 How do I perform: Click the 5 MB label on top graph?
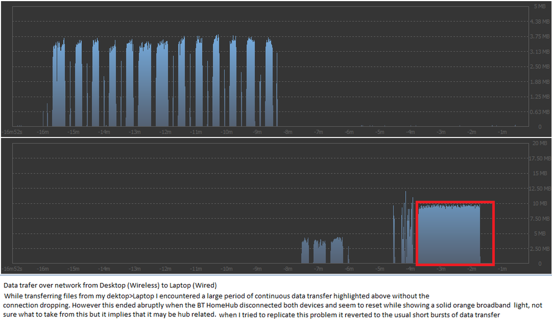pyautogui.click(x=540, y=6)
